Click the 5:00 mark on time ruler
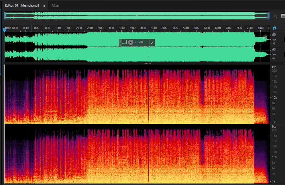The width and height of the screenshot is (285, 185). (164, 28)
